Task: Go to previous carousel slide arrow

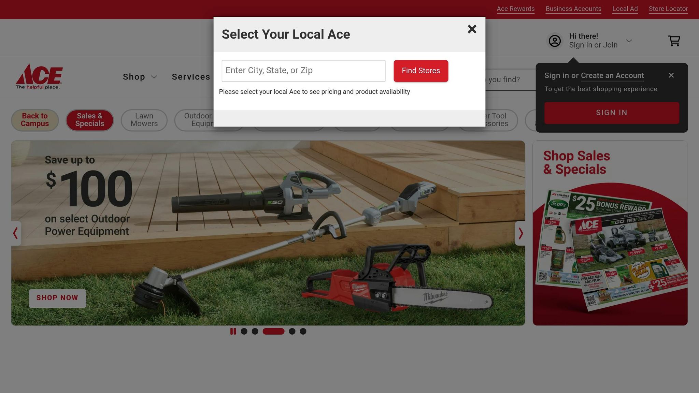Action: (x=16, y=233)
